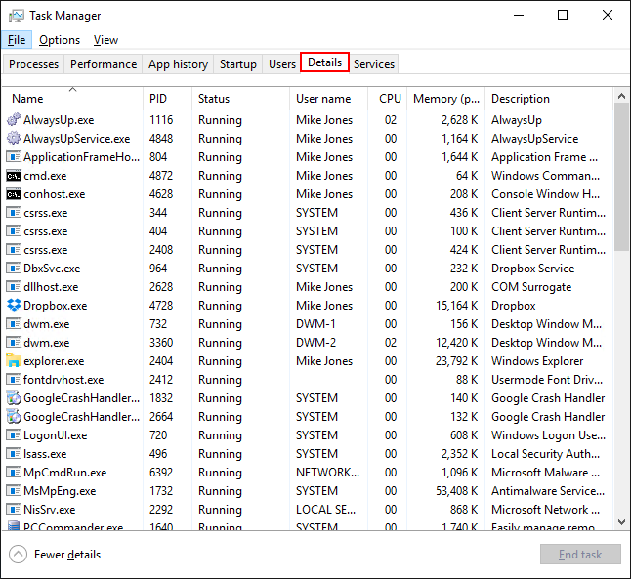This screenshot has width=631, height=579.
Task: Click the vertical scrollbar thumb
Action: [622, 177]
